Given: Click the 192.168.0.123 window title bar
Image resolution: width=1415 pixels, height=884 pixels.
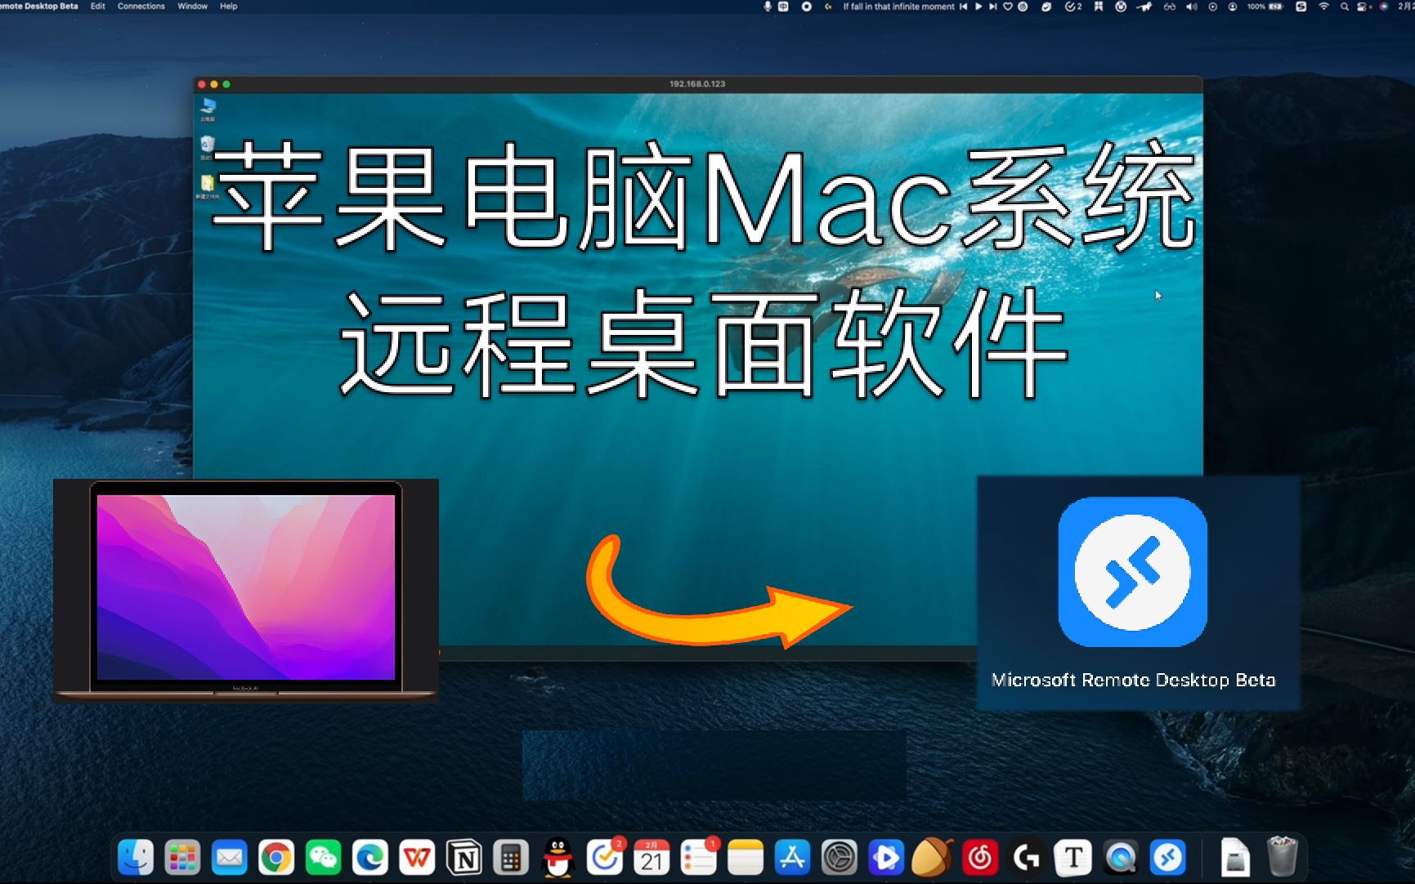Looking at the screenshot, I should pyautogui.click(x=697, y=84).
